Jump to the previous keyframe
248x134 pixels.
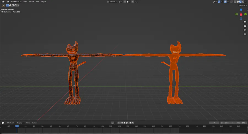[122, 123]
